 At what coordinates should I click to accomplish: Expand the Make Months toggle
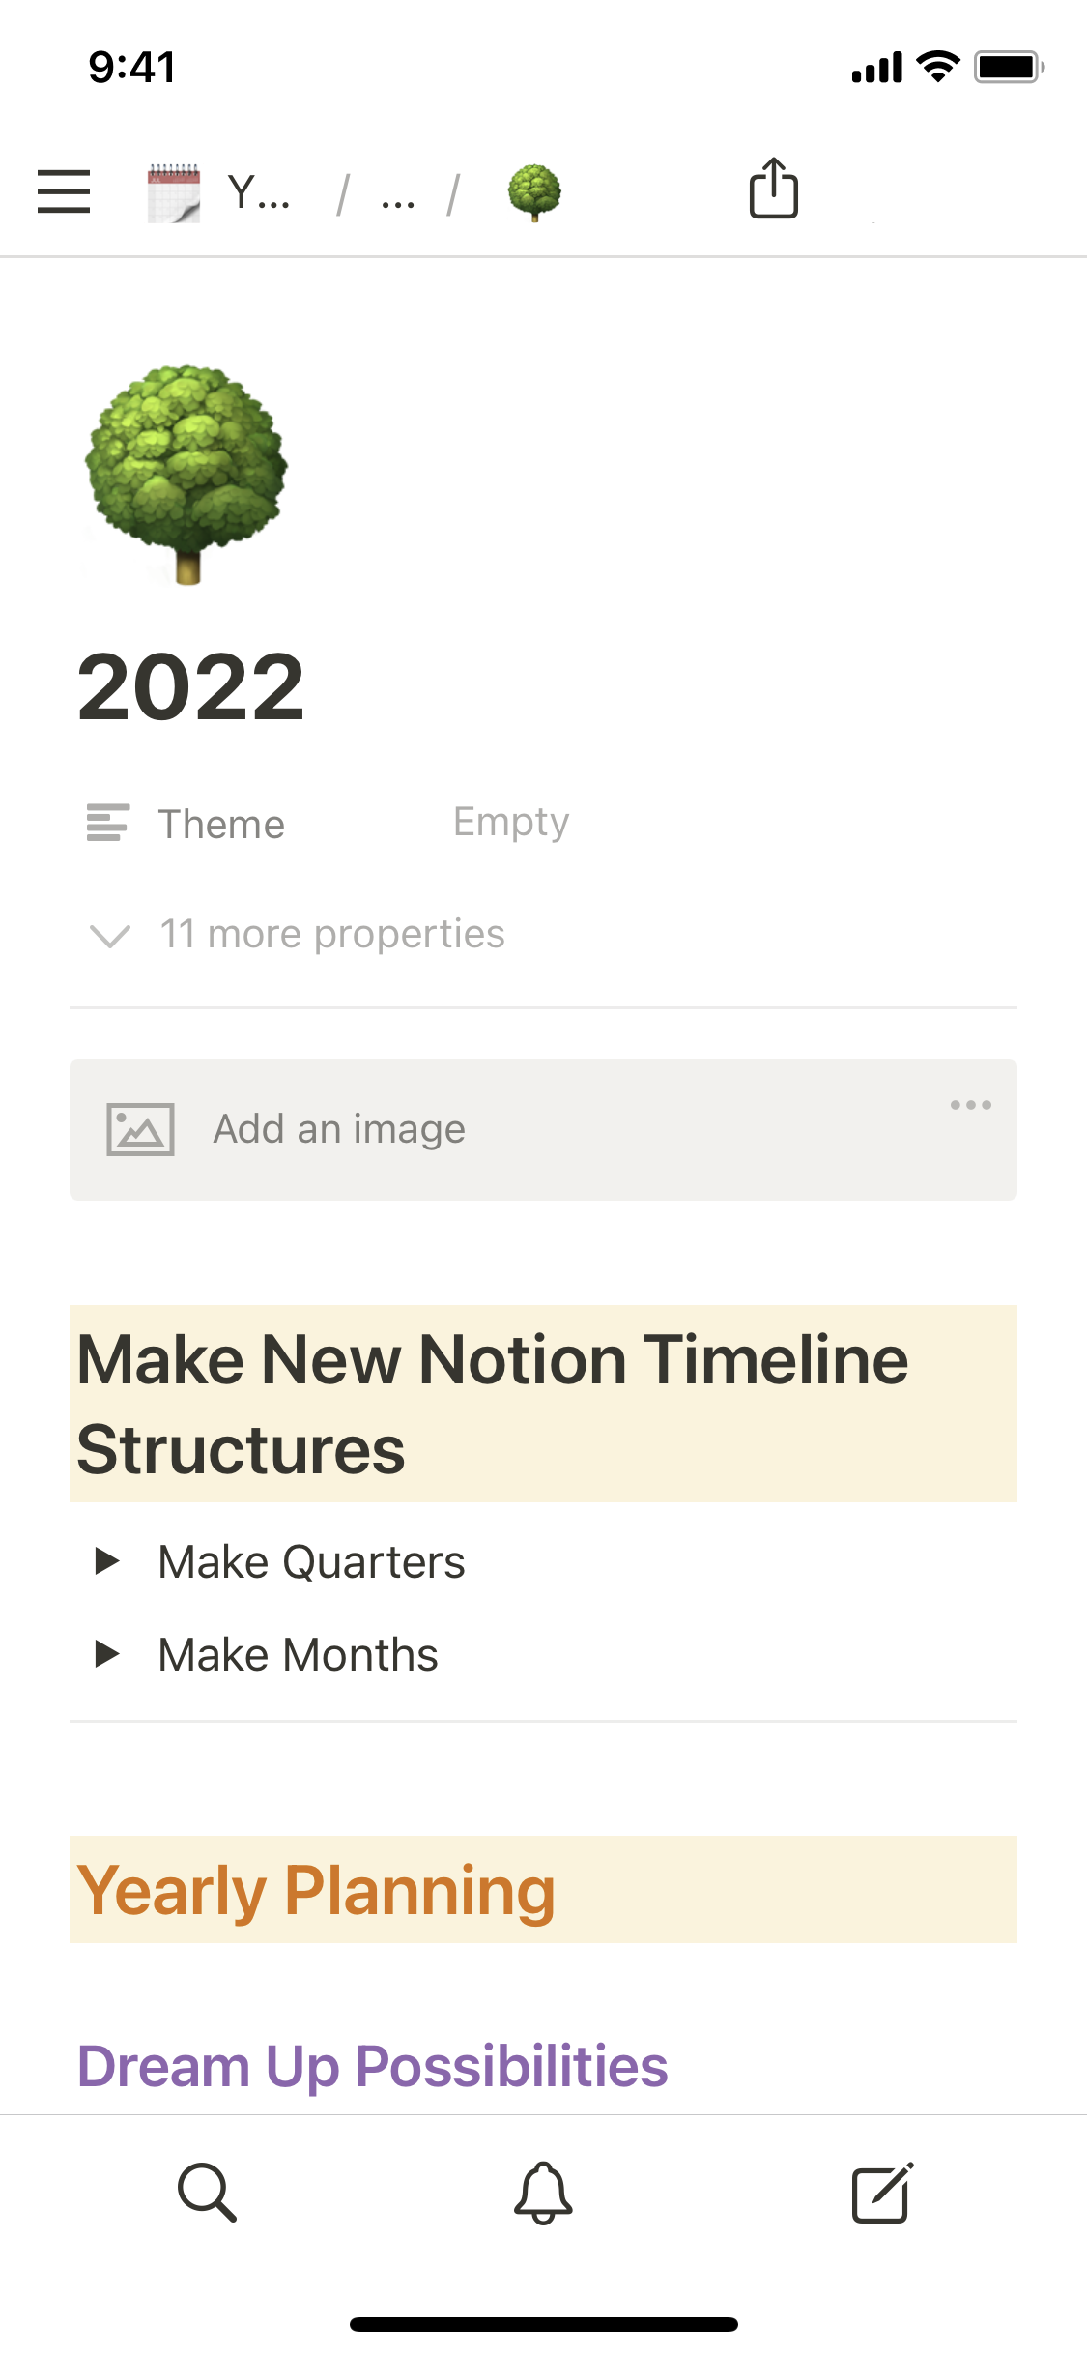(x=107, y=1654)
